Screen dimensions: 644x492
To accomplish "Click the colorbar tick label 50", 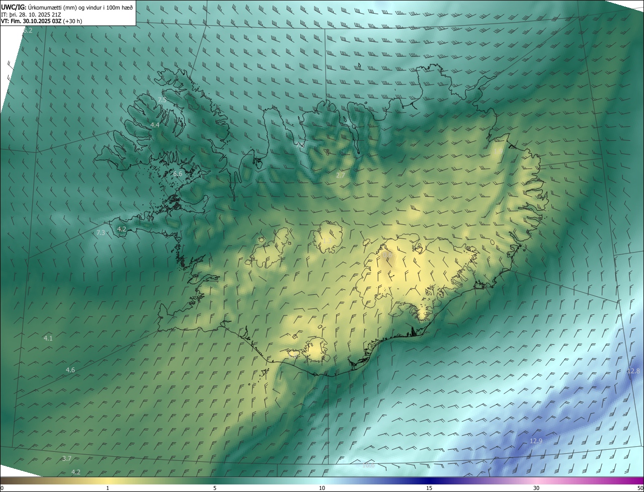I will click(640, 488).
